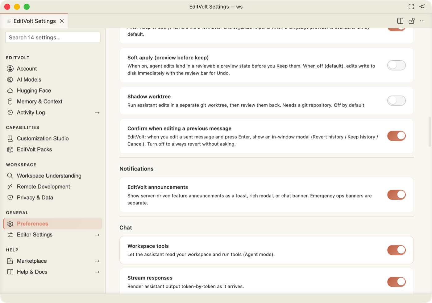Open Remote Development icon in sidebar
This screenshot has height=303, width=432.
coord(10,187)
